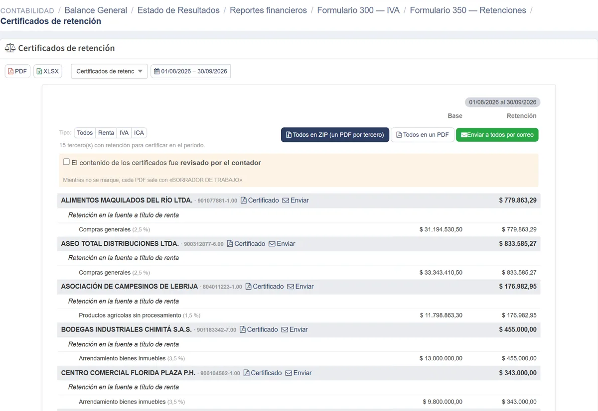
Task: Select CENTRO COMERCIAL FLORIDA PLAZA P.H. name
Action: pyautogui.click(x=128, y=373)
